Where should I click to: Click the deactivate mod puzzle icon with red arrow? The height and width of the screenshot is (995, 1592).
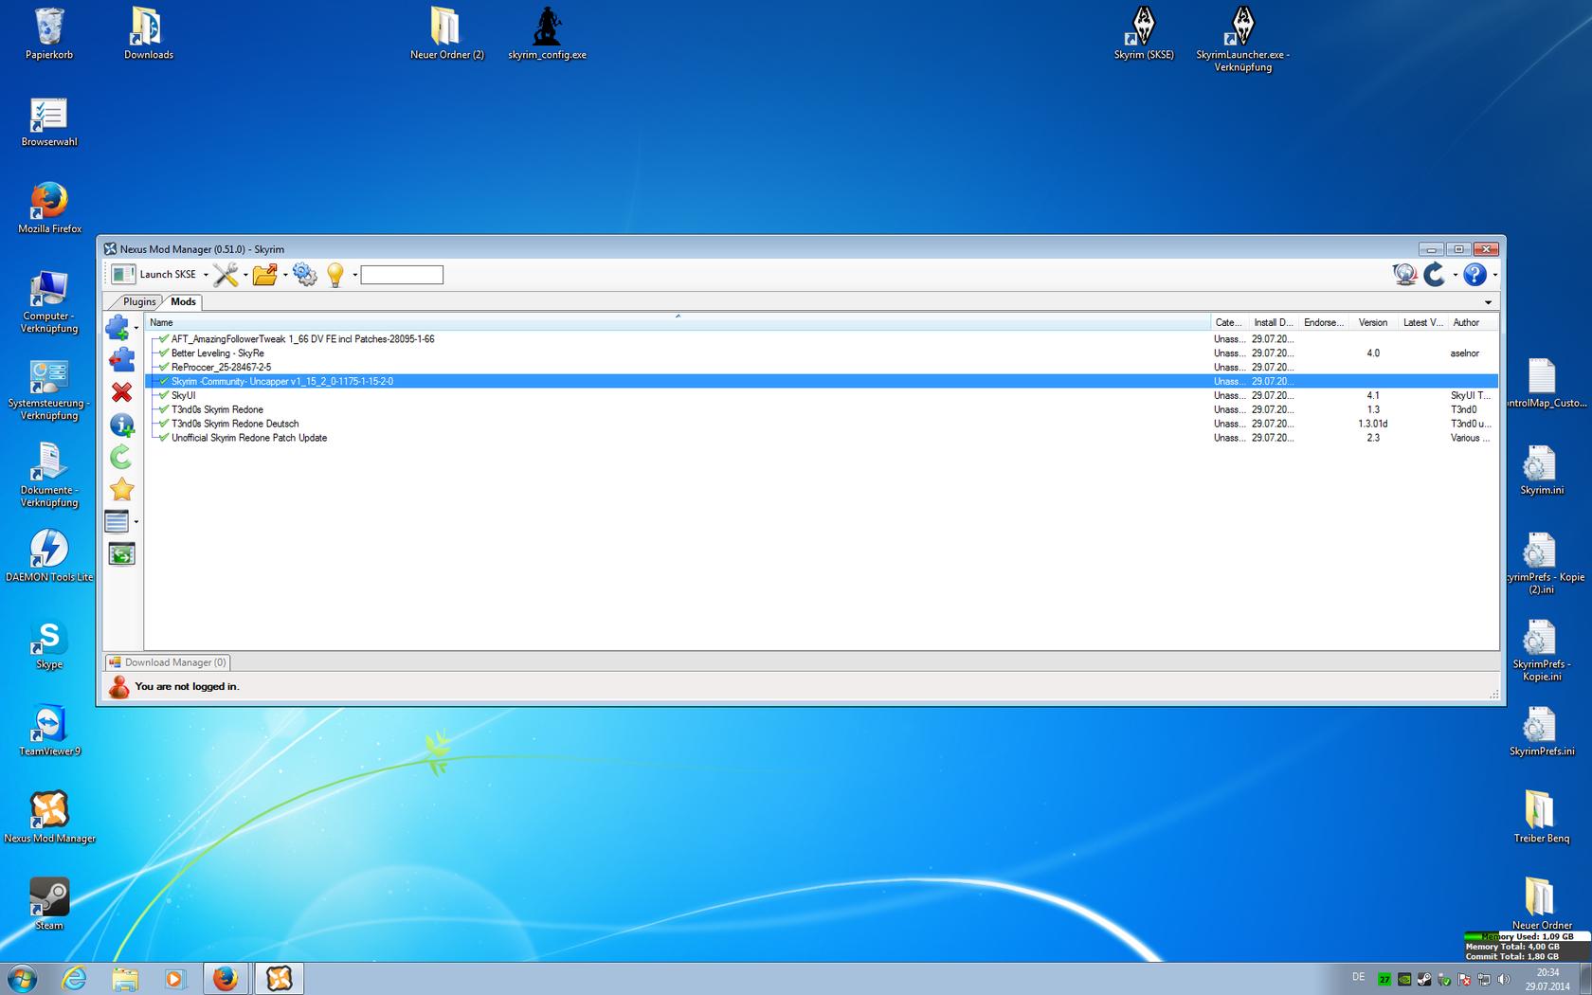coord(121,360)
